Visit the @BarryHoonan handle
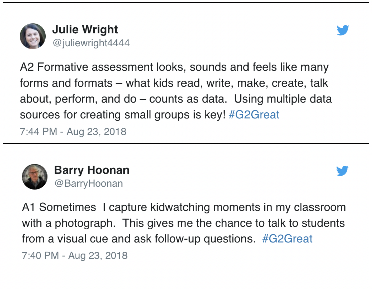Screen dimensions: 372x289 [x=89, y=183]
